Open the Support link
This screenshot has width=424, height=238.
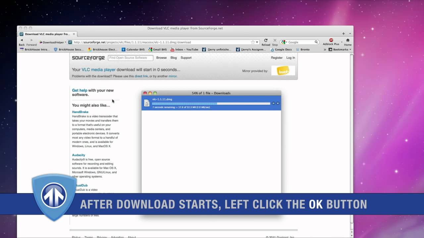coord(186,58)
